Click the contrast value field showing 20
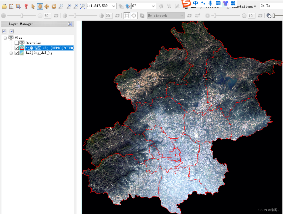 pos(109,16)
